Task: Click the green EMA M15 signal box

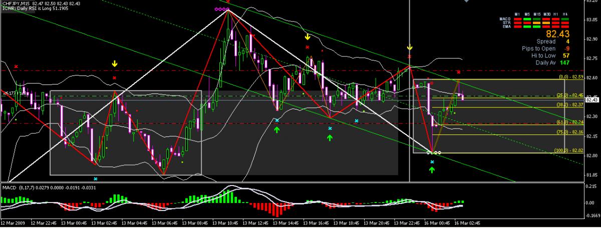Action: pos(537,26)
